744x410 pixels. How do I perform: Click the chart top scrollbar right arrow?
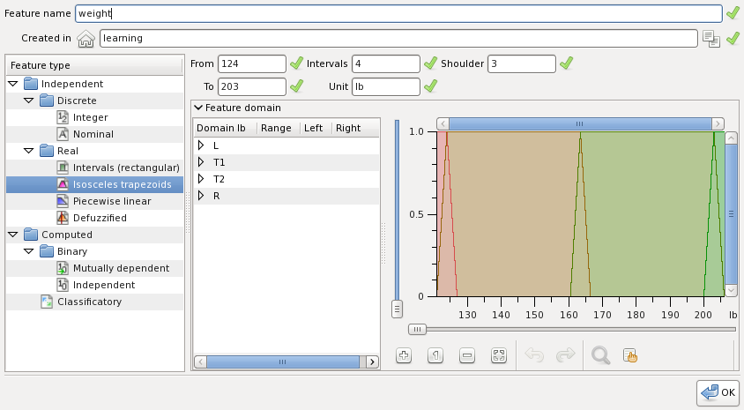point(718,123)
